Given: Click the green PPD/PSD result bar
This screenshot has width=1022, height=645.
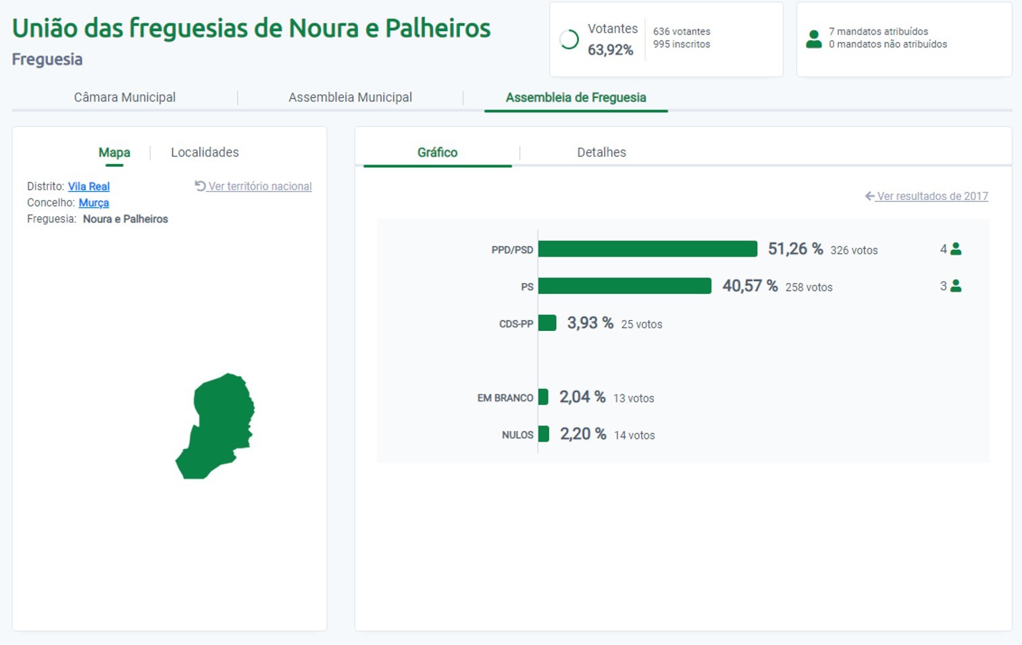Looking at the screenshot, I should pos(647,249).
